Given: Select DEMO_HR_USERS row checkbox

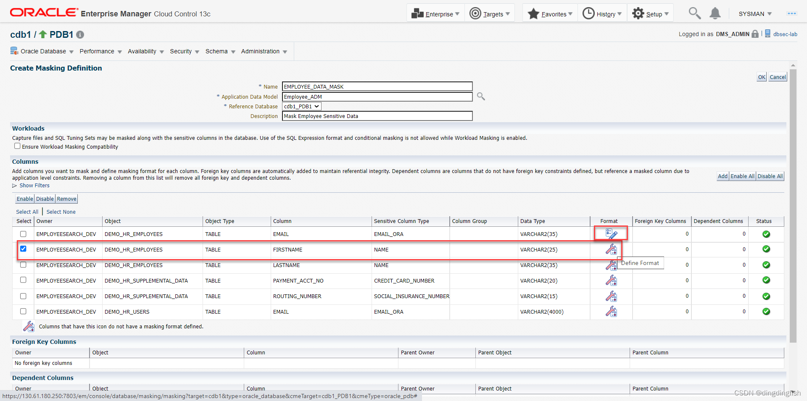Looking at the screenshot, I should (23, 312).
